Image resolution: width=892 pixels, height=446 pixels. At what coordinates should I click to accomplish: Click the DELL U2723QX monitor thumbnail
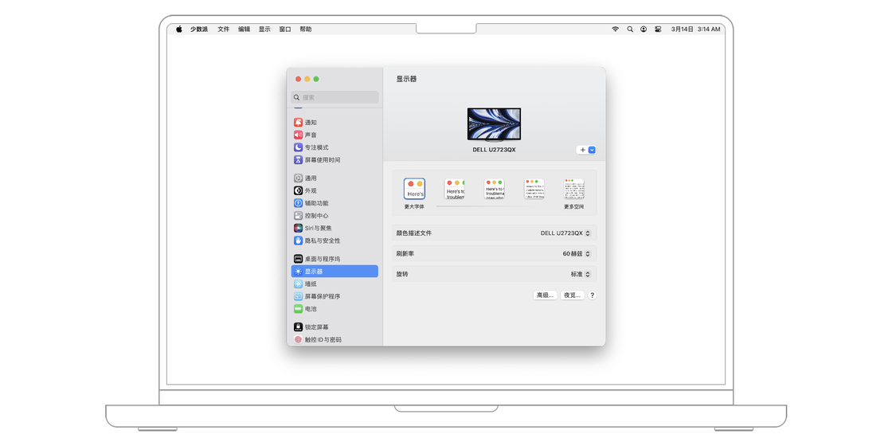[x=495, y=124]
